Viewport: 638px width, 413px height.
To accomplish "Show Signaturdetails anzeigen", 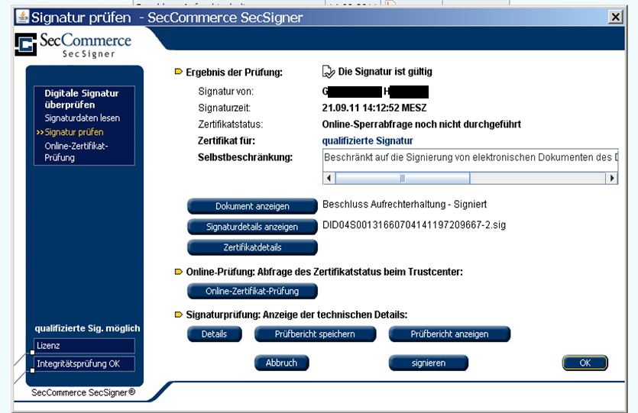I will coord(252,227).
